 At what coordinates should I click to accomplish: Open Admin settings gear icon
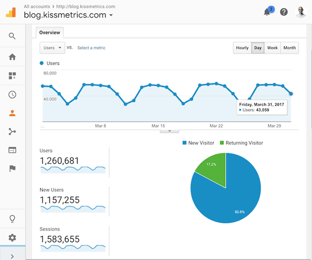(12, 238)
